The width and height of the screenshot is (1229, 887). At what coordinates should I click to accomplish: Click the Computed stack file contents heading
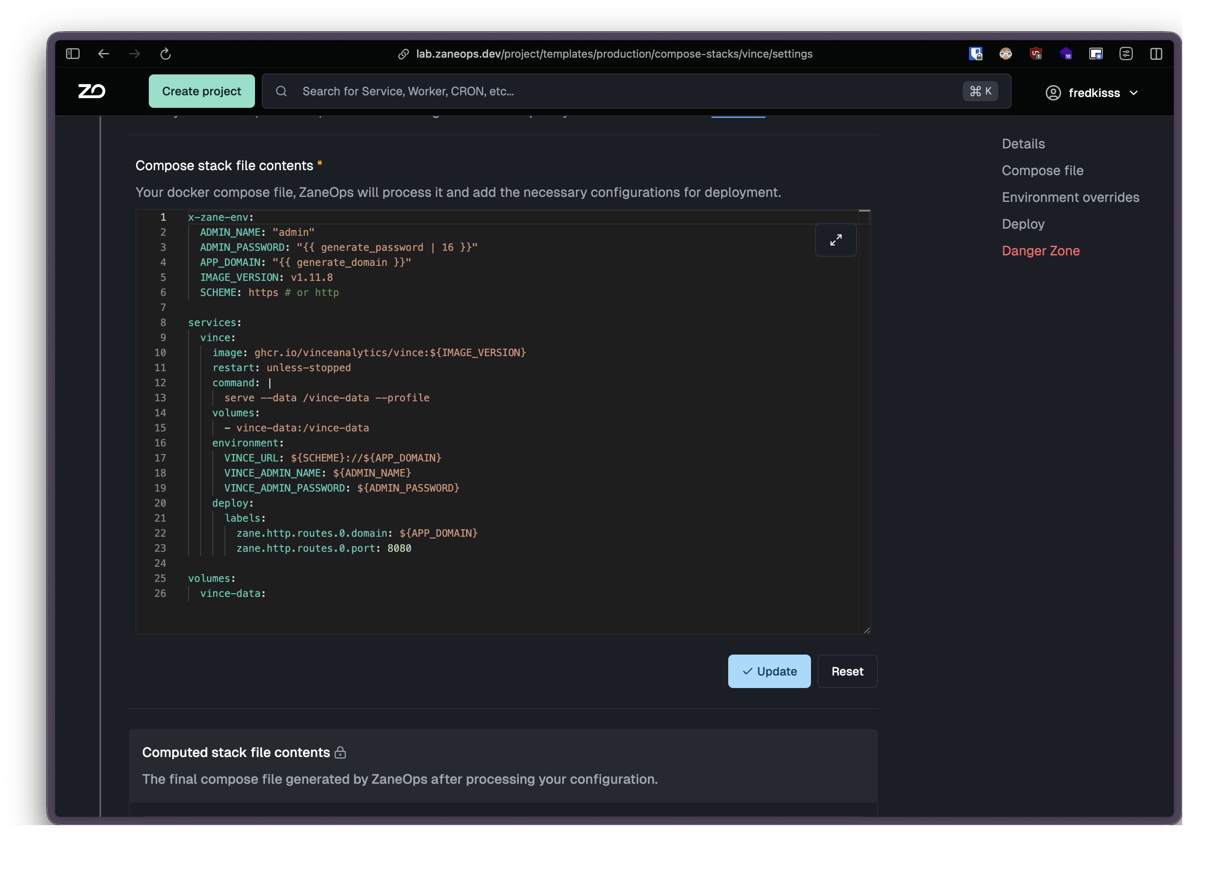236,752
